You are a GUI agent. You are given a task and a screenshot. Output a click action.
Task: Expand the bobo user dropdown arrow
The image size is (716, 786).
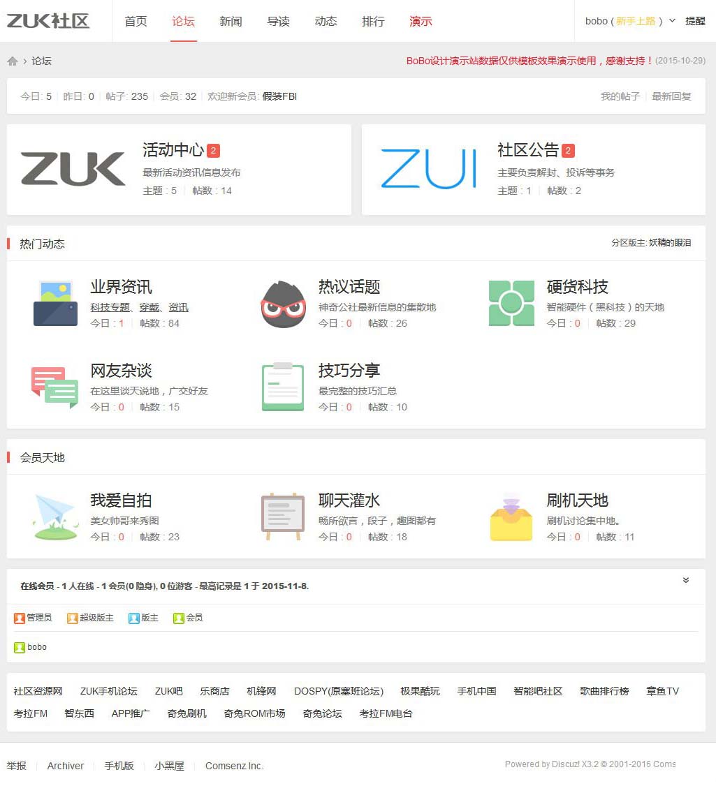673,20
